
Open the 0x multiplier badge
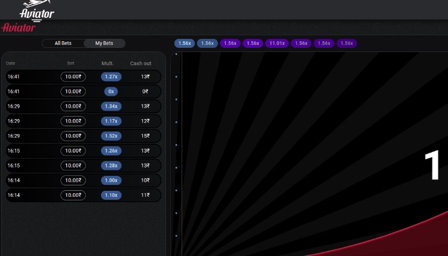(x=111, y=92)
